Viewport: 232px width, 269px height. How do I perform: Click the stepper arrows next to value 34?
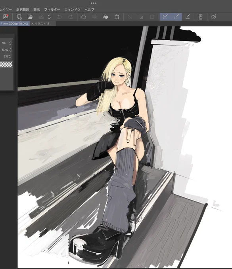tap(10, 43)
